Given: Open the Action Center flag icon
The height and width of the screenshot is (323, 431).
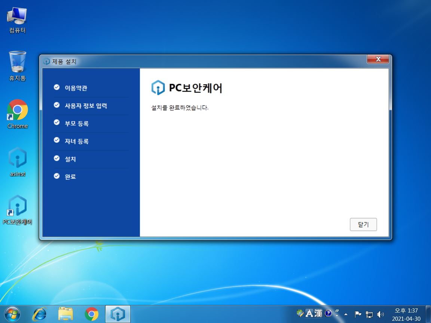Looking at the screenshot, I should click(x=358, y=314).
